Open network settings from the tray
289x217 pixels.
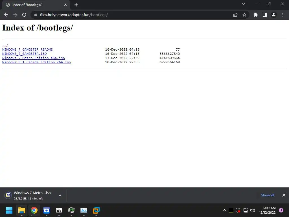[x=246, y=210]
